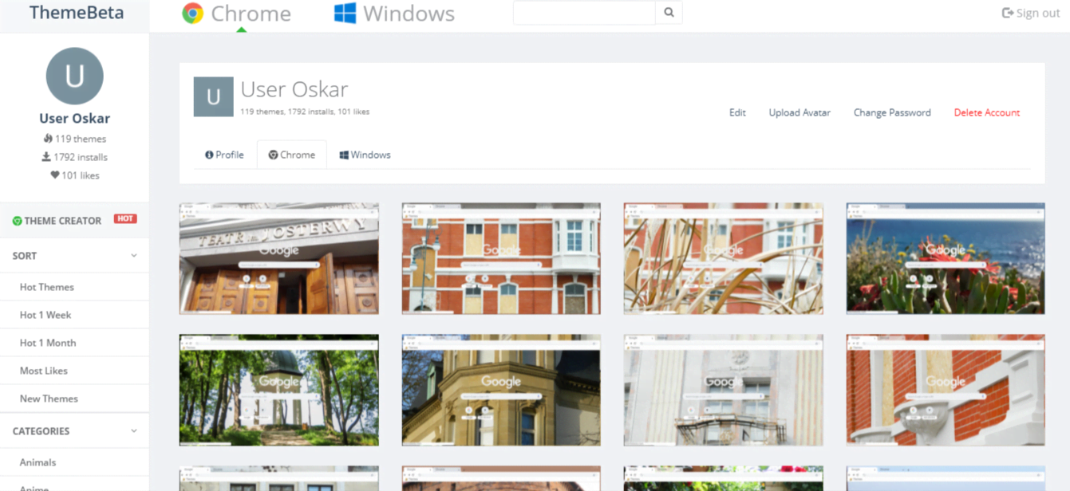The width and height of the screenshot is (1070, 491).
Task: Switch to the Profile tab
Action: [x=224, y=155]
